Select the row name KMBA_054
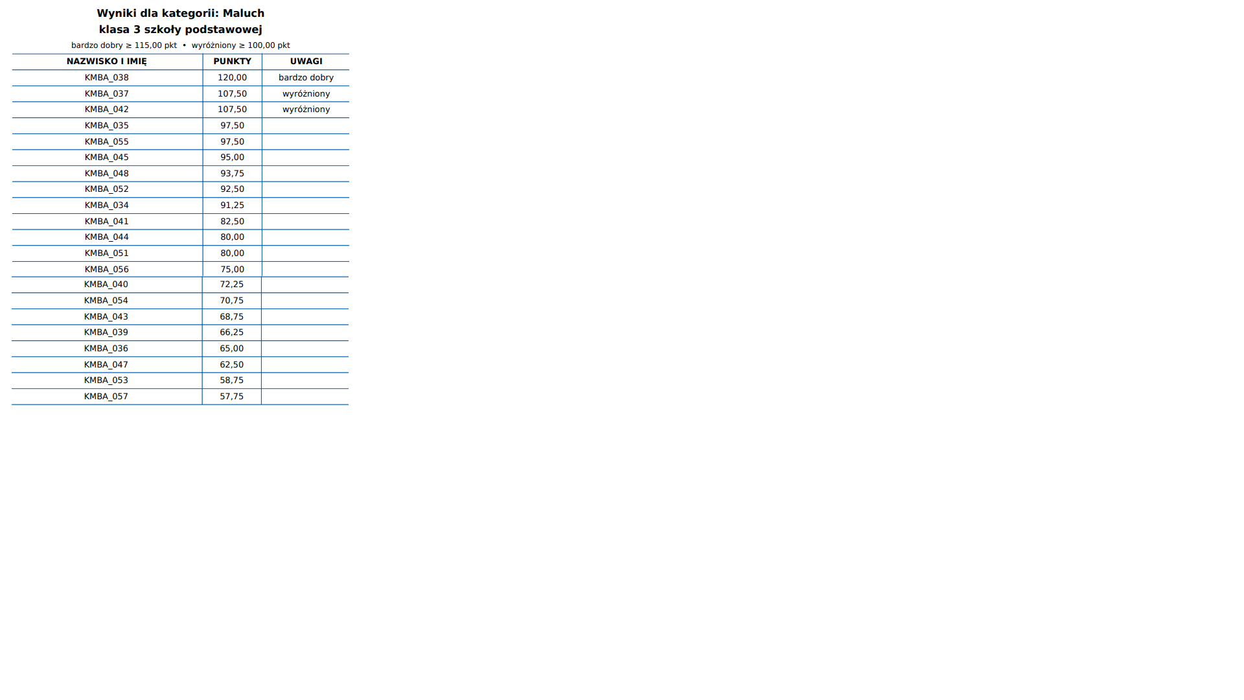 click(106, 301)
